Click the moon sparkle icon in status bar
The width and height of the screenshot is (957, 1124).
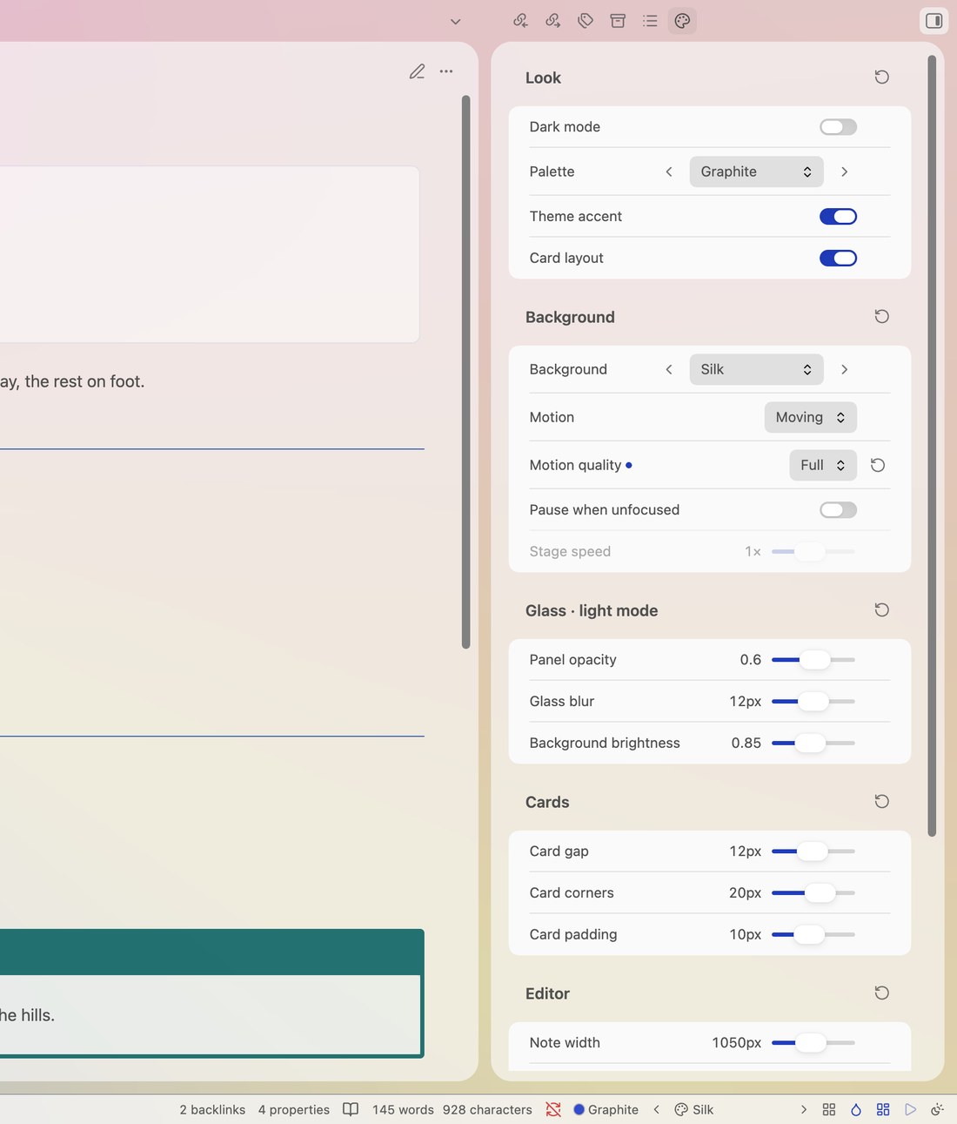(937, 1109)
